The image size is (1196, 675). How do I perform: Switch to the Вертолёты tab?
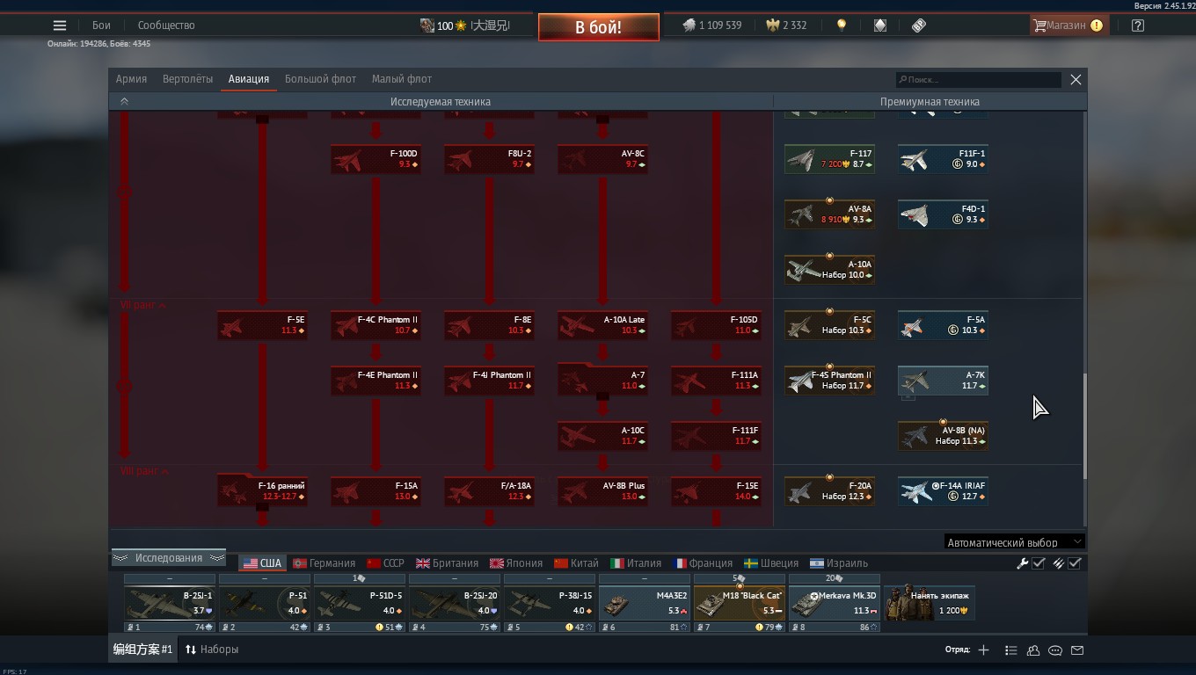coord(187,79)
